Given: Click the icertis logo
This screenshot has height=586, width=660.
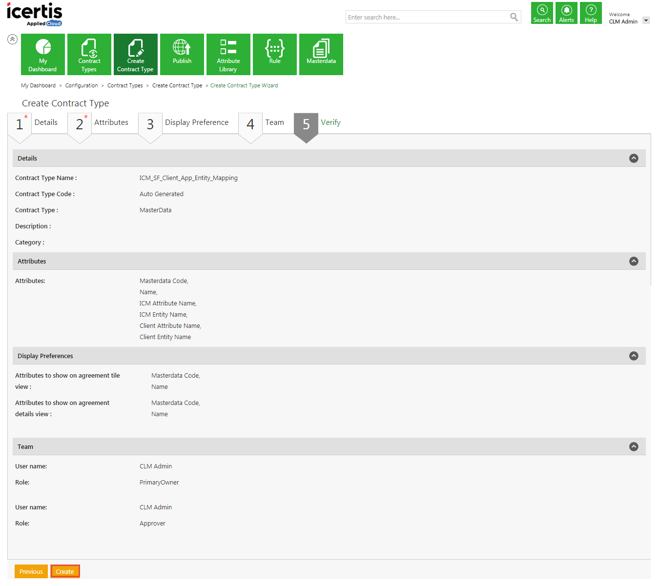Looking at the screenshot, I should click(35, 14).
